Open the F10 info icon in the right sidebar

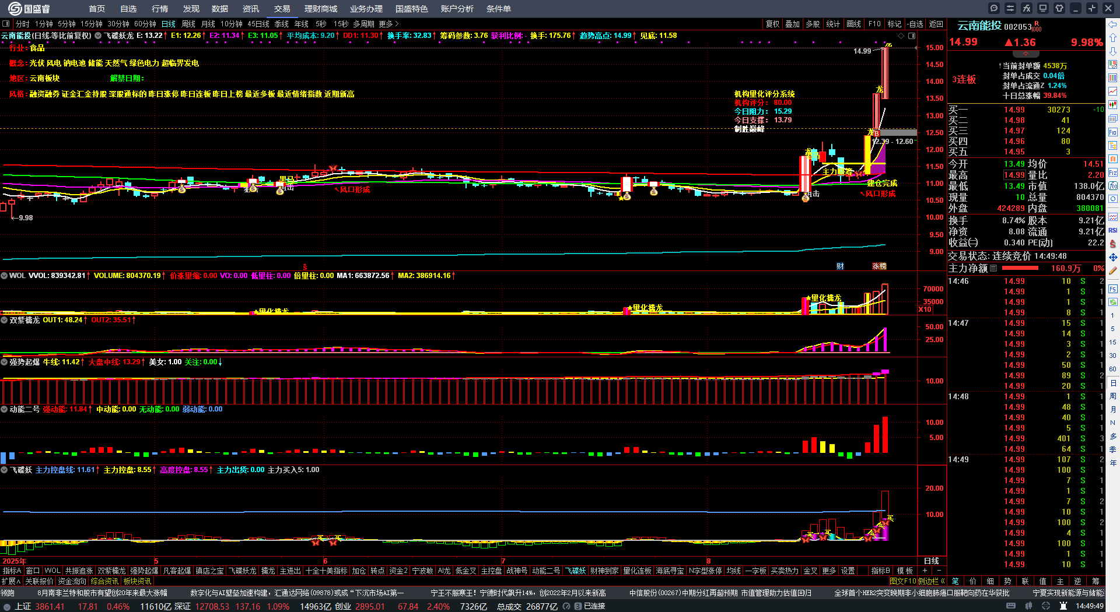coord(1113,132)
